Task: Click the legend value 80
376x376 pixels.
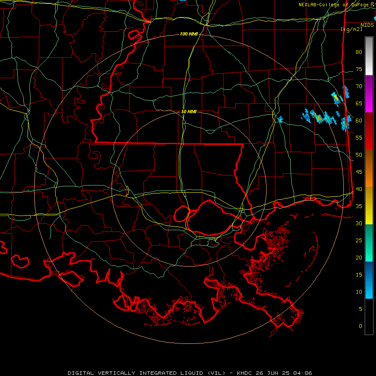Action: (359, 52)
